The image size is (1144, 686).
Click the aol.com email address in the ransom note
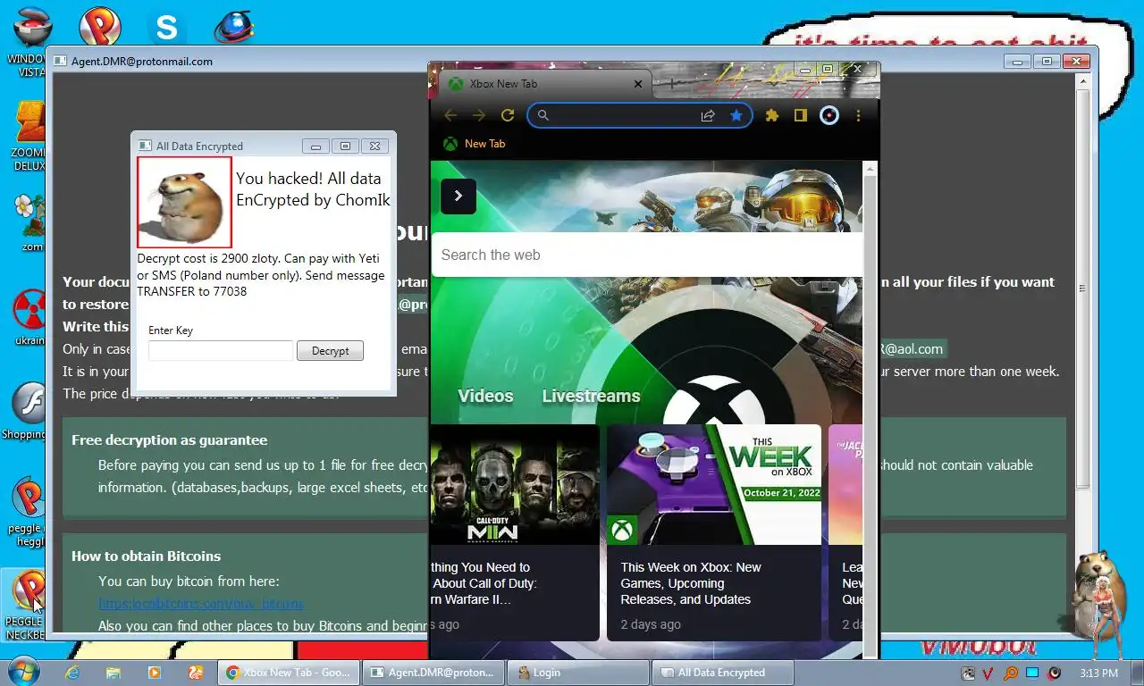point(912,348)
